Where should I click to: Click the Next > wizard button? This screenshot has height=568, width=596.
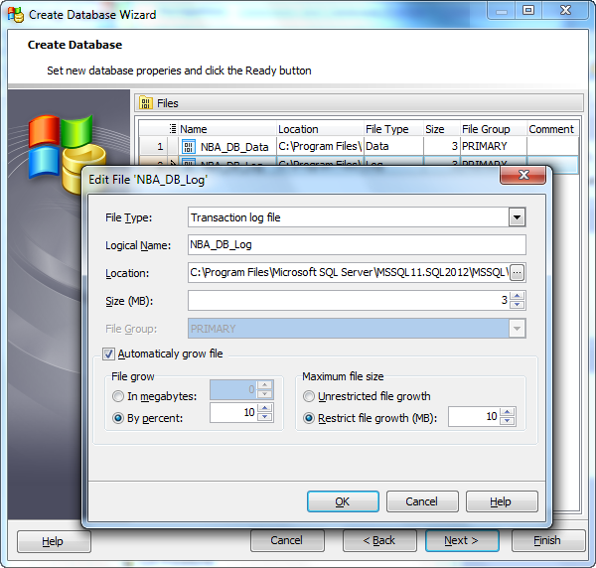(x=462, y=540)
